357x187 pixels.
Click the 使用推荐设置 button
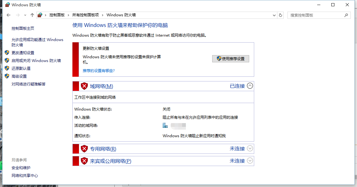coord(230,59)
